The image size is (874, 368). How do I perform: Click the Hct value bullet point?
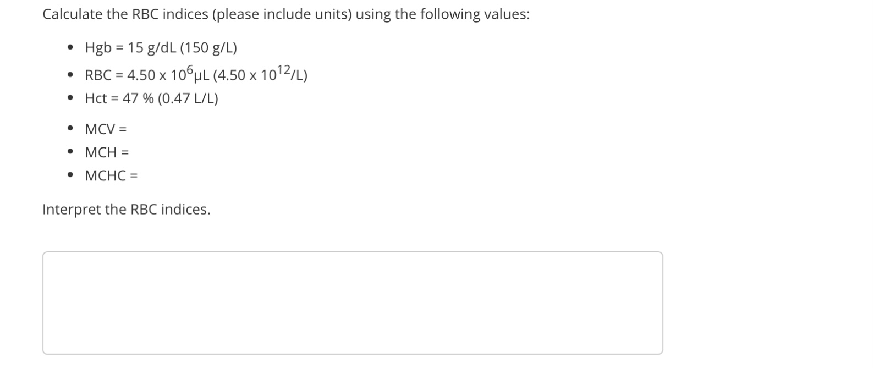151,98
